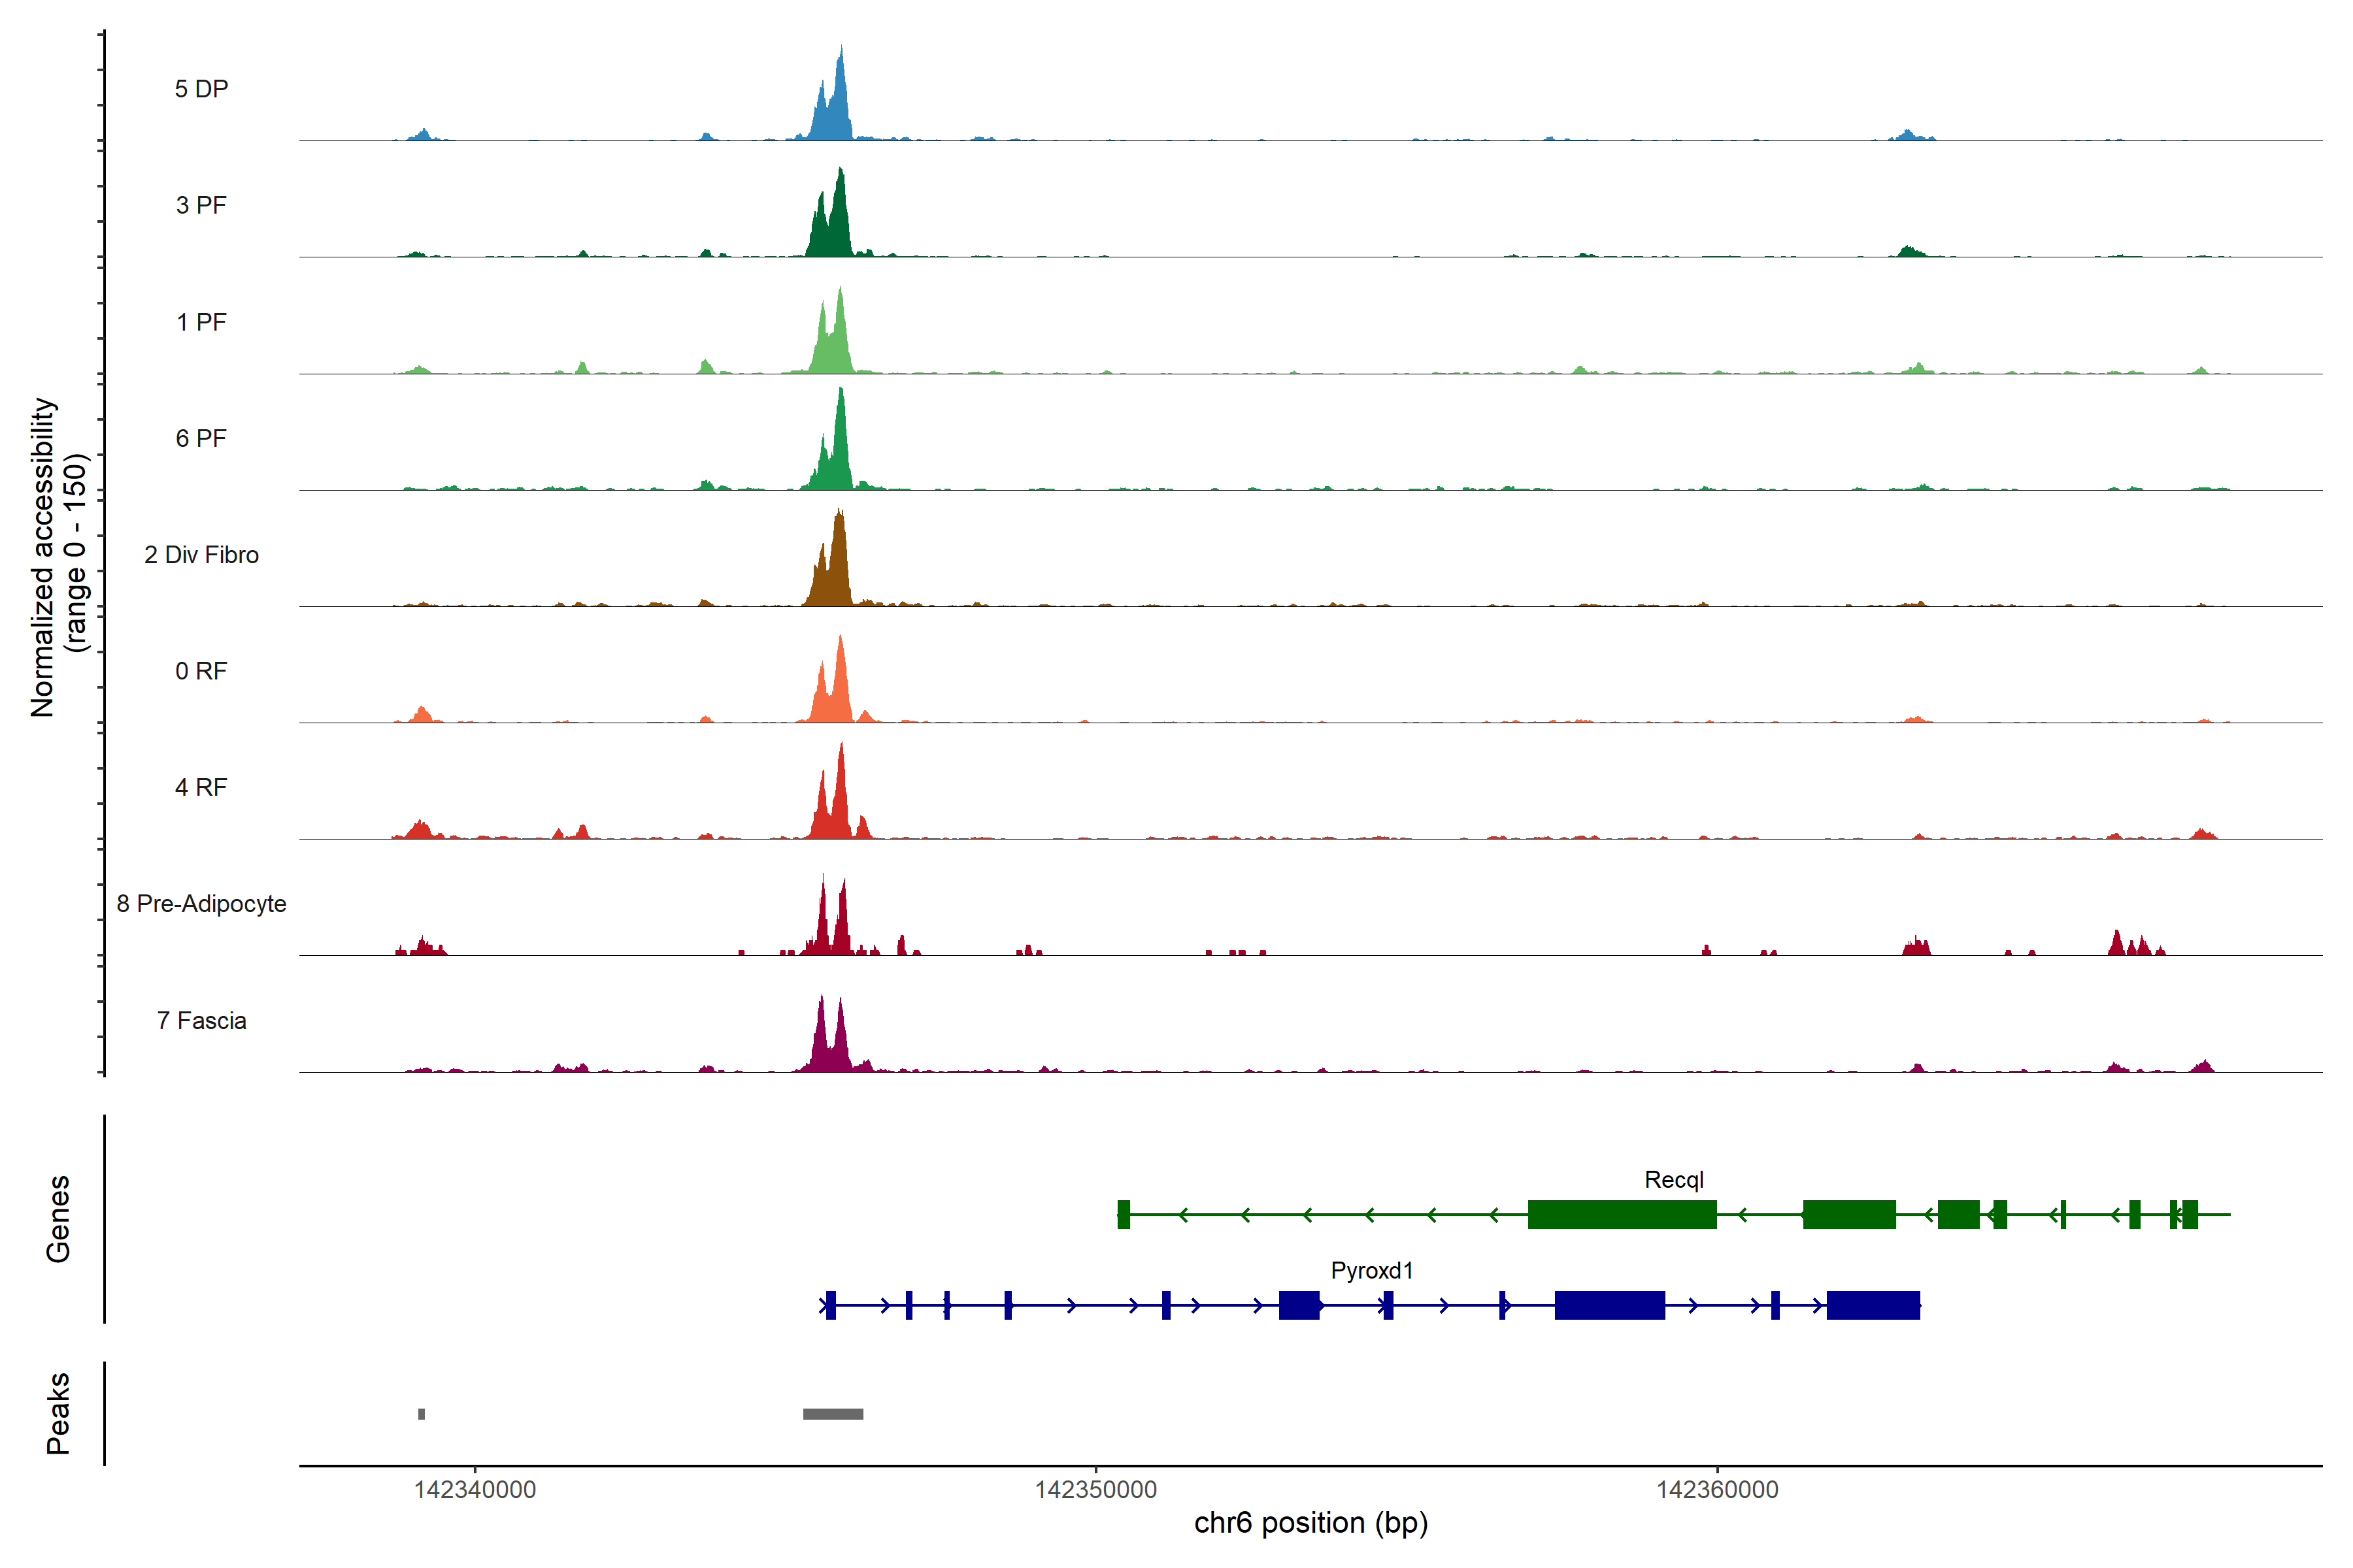Screen dimensions: 2353x1568
Task: Click the 142350000 axis tick label
Action: (x=1095, y=1490)
